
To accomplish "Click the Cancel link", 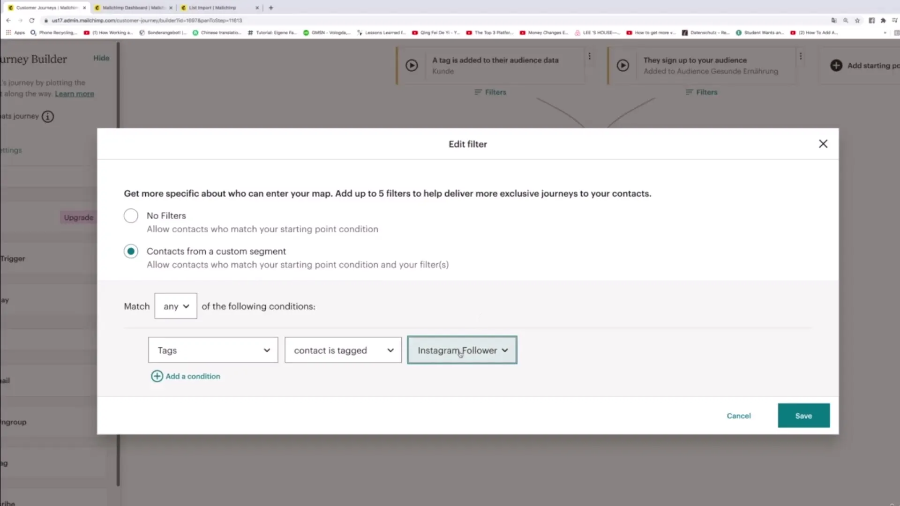I will pos(739,416).
